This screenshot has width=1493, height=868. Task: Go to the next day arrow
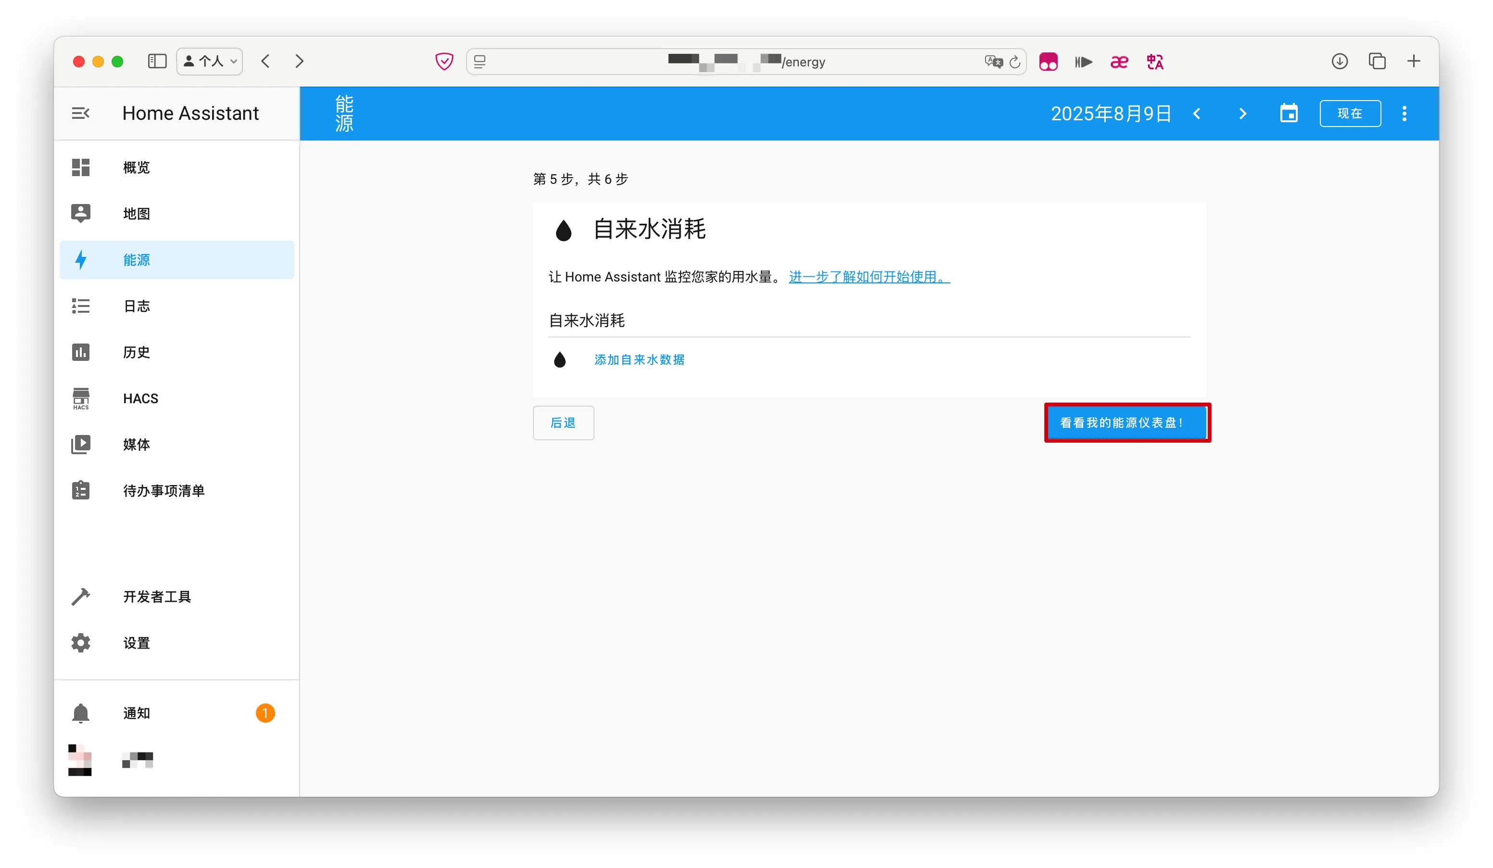pyautogui.click(x=1242, y=113)
